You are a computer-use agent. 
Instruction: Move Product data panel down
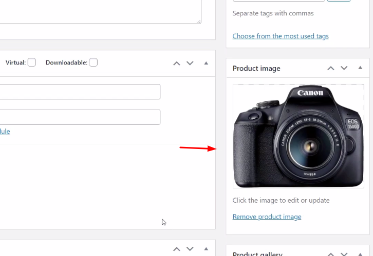(190, 63)
